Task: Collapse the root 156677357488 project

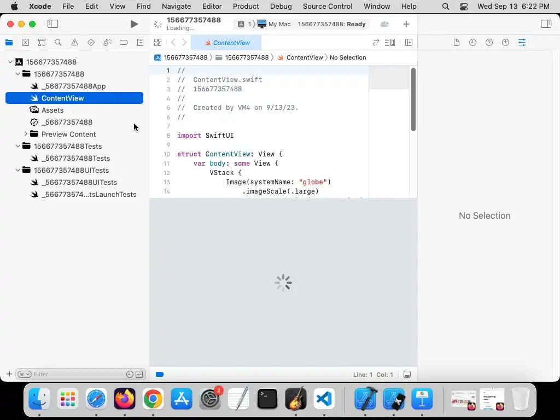Action: tap(10, 62)
